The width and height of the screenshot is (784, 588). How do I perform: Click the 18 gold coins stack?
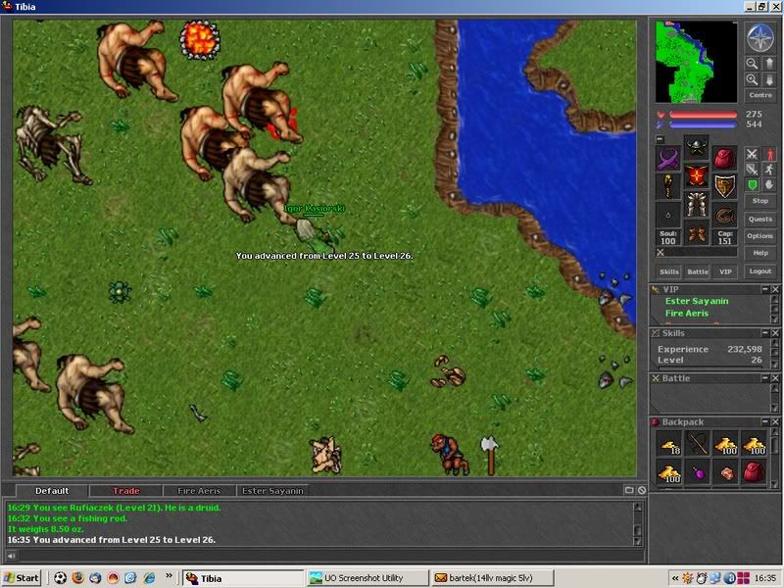669,444
